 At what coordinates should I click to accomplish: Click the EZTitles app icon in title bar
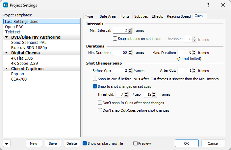(5, 5)
